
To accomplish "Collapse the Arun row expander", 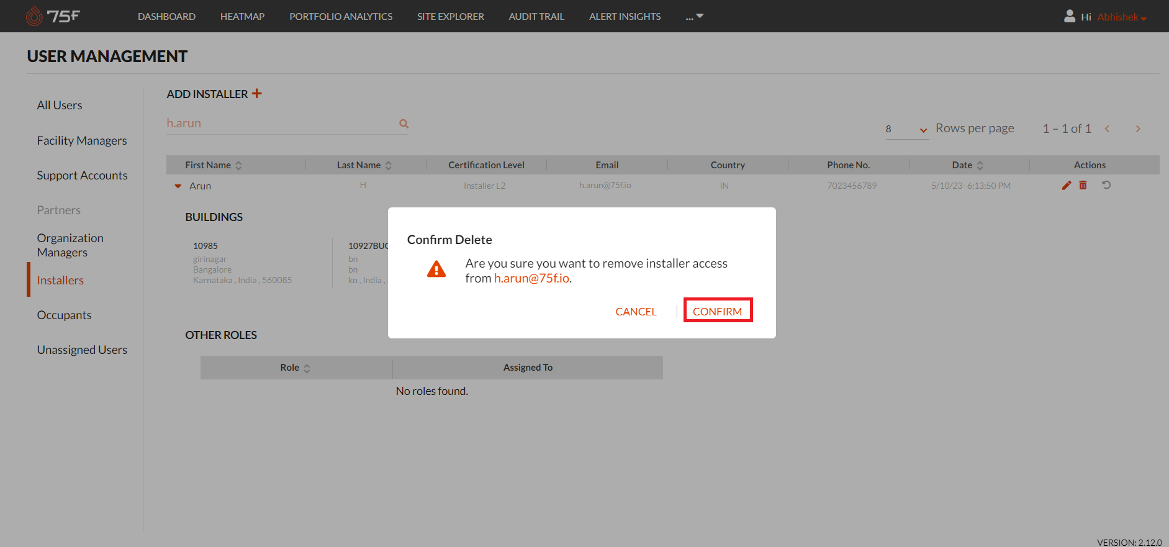I will [178, 186].
